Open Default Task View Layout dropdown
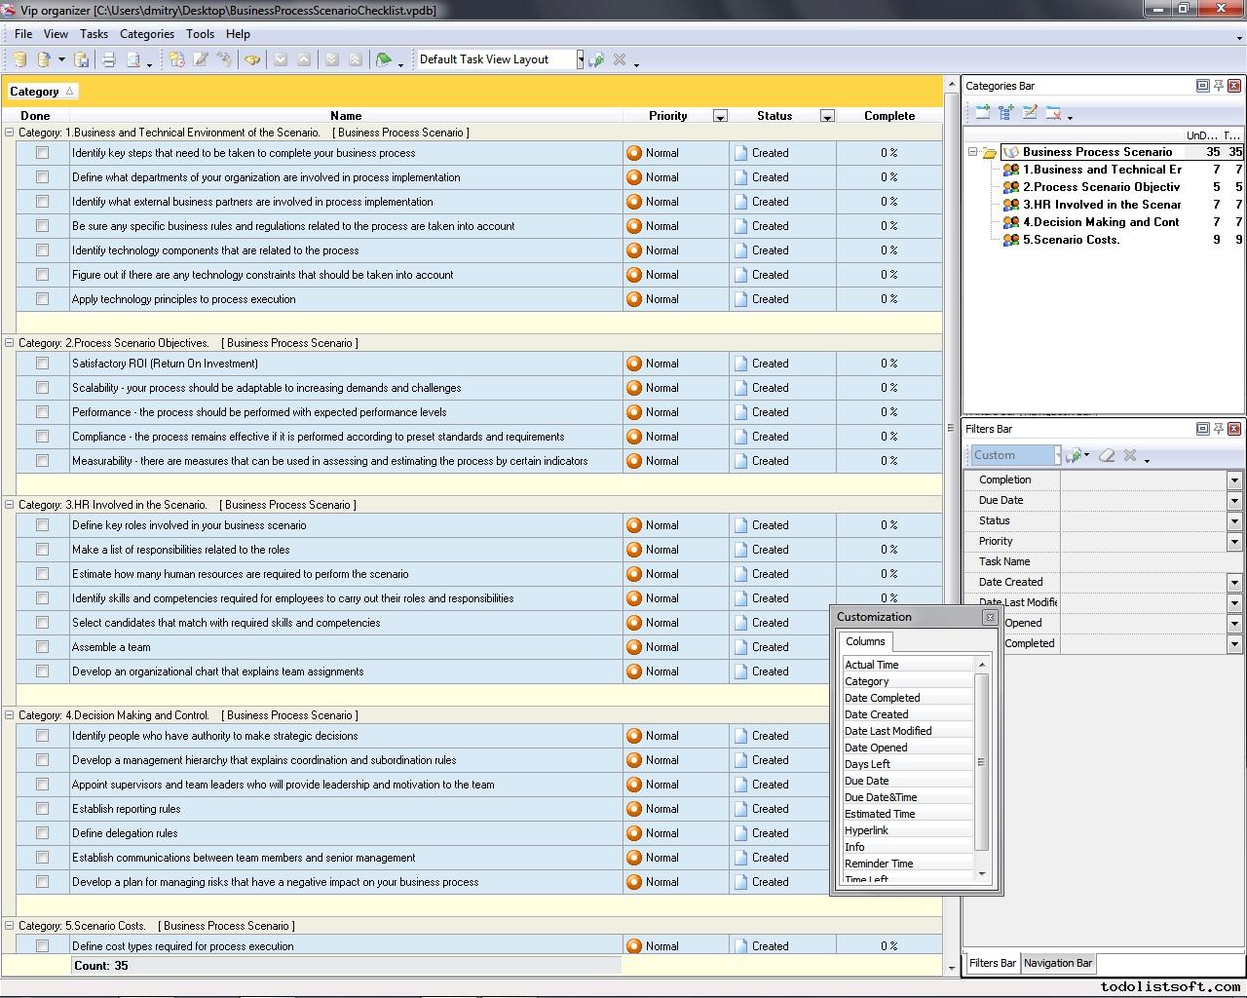This screenshot has height=998, width=1247. (580, 59)
